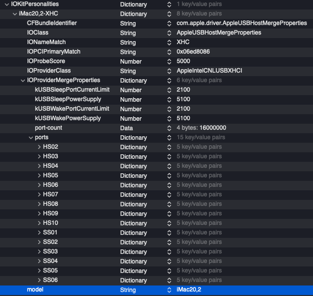Click the Number type of IOProbeScore
The height and width of the screenshot is (296, 313).
click(x=131, y=62)
